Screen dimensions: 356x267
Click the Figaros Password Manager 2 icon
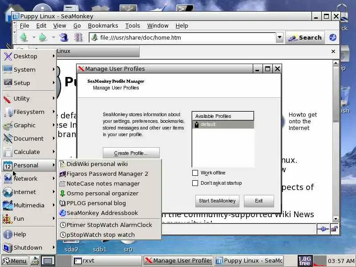click(x=62, y=174)
